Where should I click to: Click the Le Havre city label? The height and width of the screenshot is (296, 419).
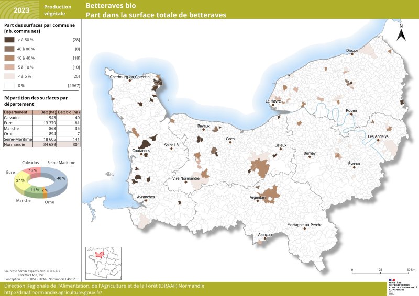273,101
